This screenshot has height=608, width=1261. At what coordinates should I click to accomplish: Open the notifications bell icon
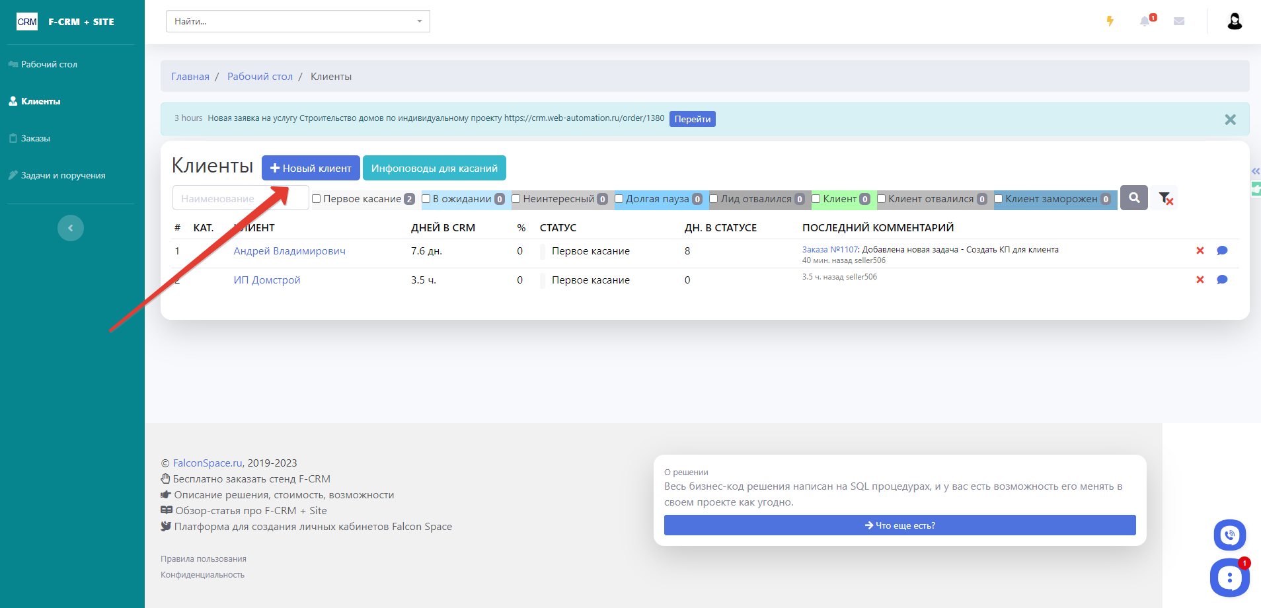coord(1145,21)
